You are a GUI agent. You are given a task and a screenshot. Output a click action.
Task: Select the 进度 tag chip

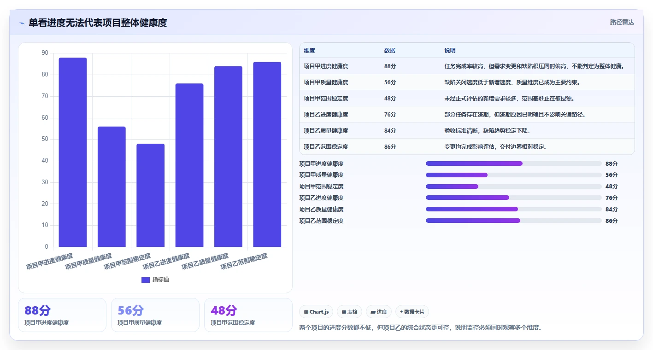tap(379, 312)
